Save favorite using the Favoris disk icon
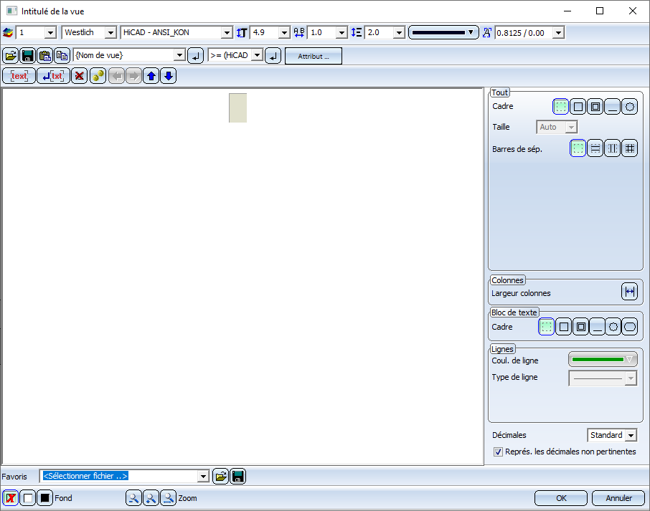The width and height of the screenshot is (650, 511). pos(237,476)
